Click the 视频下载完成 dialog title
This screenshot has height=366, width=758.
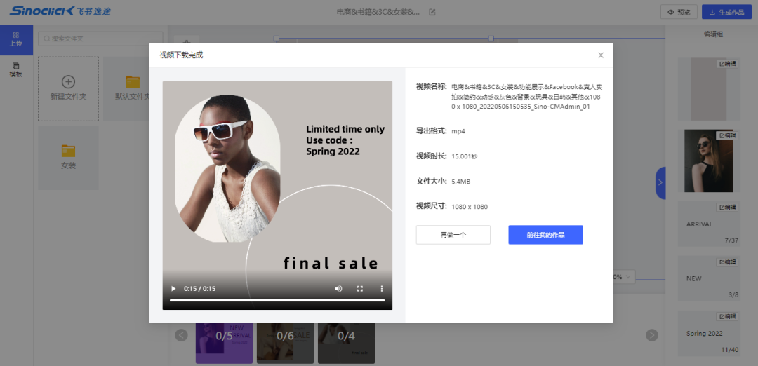pyautogui.click(x=181, y=55)
